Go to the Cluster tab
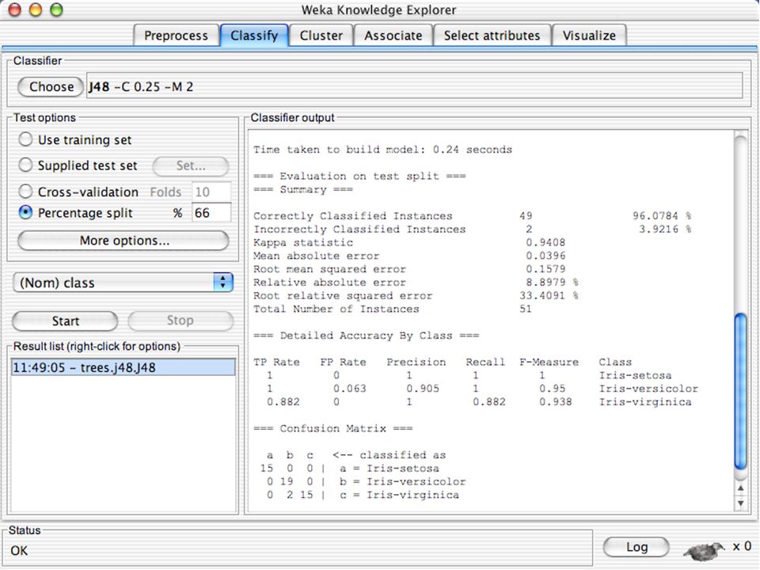Image resolution: width=760 pixels, height=570 pixels. (x=321, y=36)
